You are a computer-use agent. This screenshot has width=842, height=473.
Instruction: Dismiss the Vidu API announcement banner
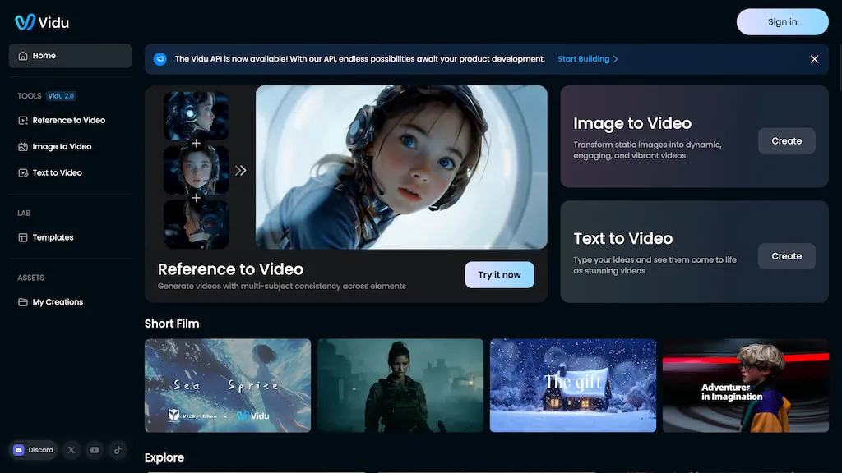(x=814, y=59)
